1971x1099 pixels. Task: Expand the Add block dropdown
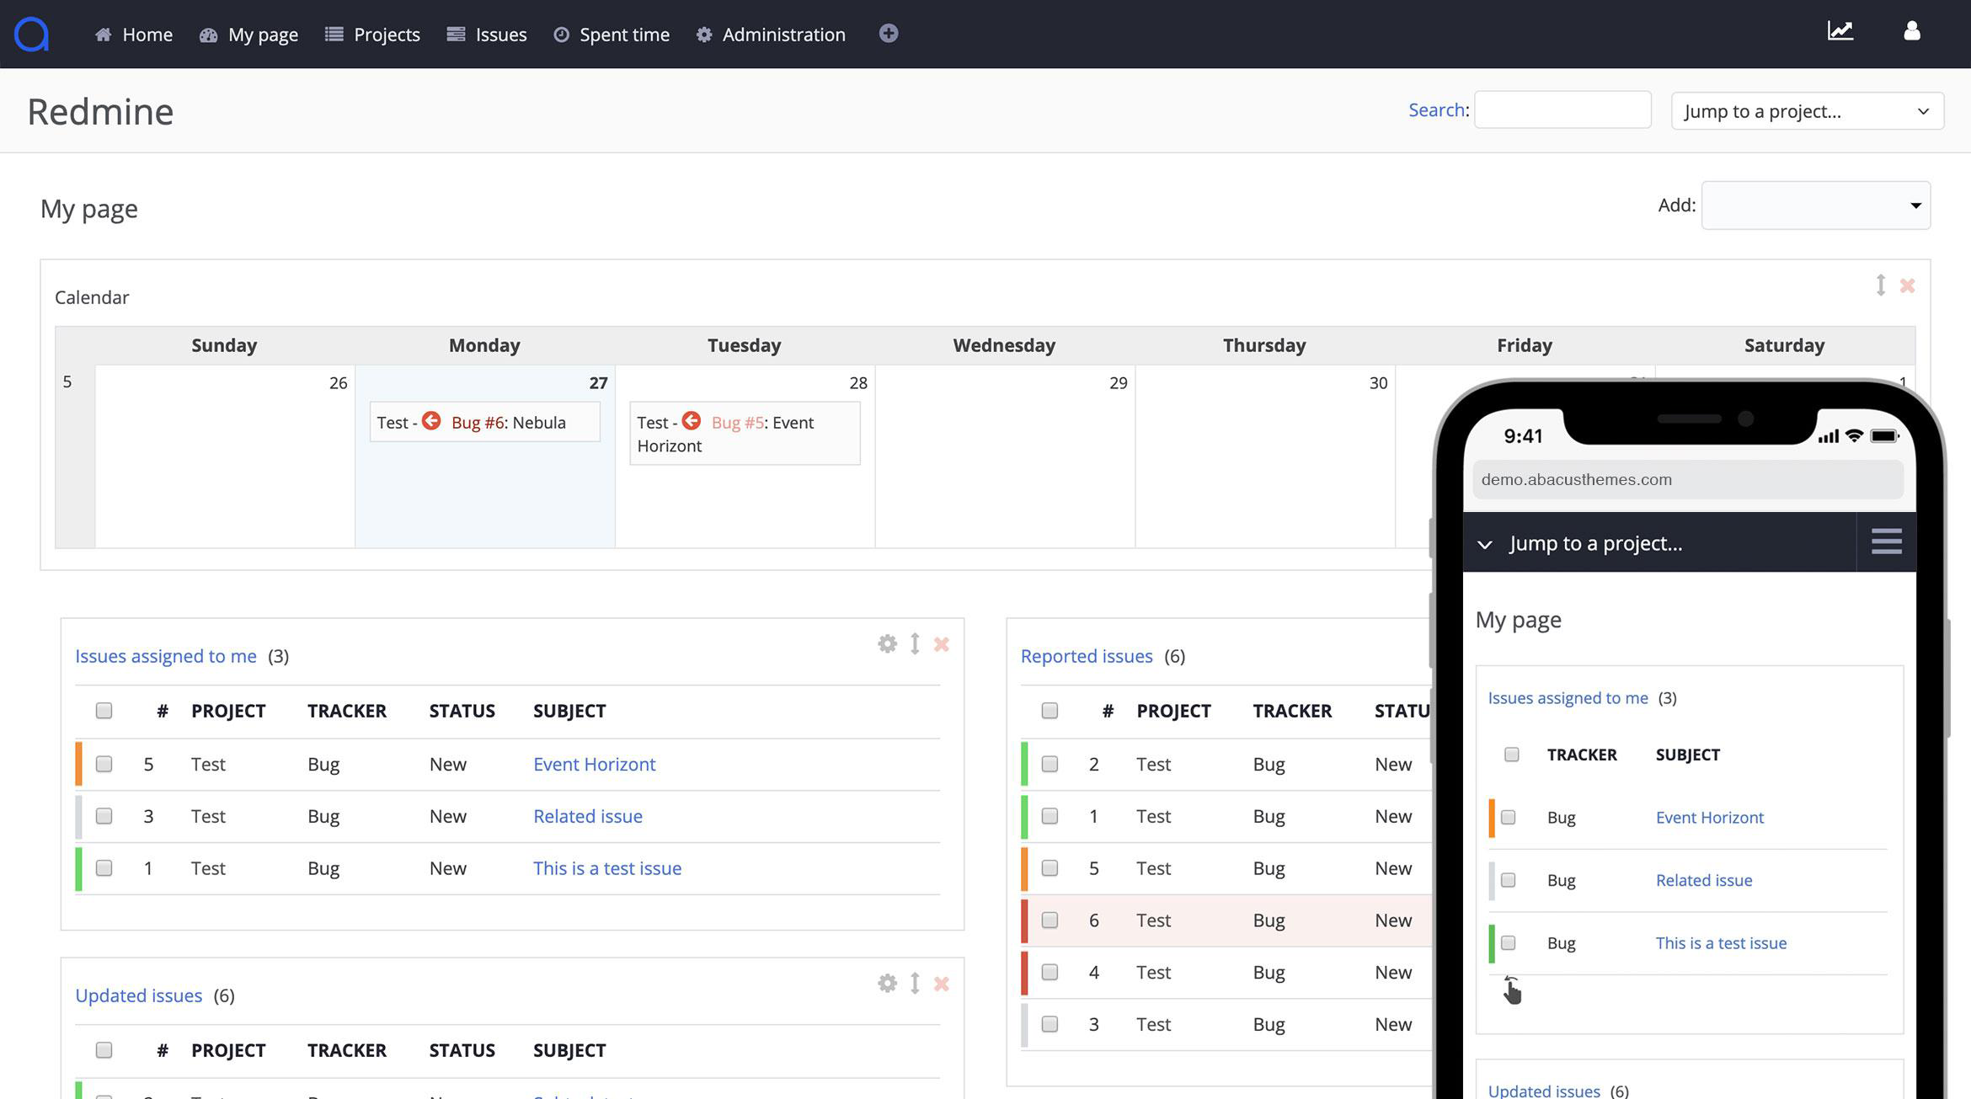point(1815,205)
